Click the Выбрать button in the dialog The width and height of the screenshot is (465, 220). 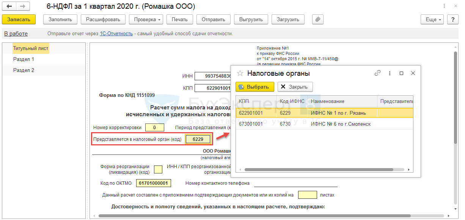pyautogui.click(x=254, y=87)
